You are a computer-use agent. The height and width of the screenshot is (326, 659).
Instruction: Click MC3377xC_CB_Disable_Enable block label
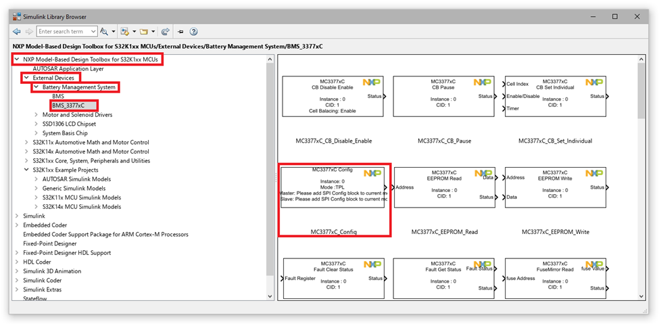pos(334,141)
